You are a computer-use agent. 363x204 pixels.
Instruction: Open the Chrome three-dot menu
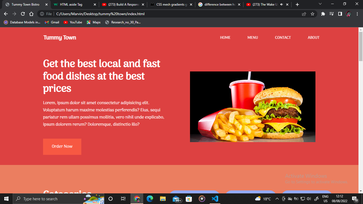point(357,14)
